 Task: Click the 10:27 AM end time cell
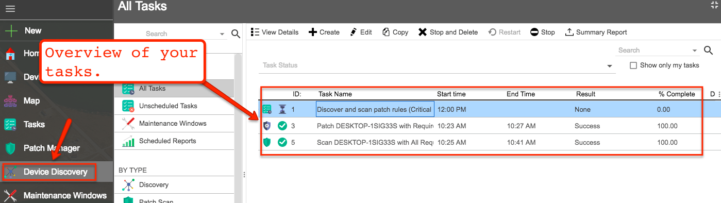[x=521, y=126]
